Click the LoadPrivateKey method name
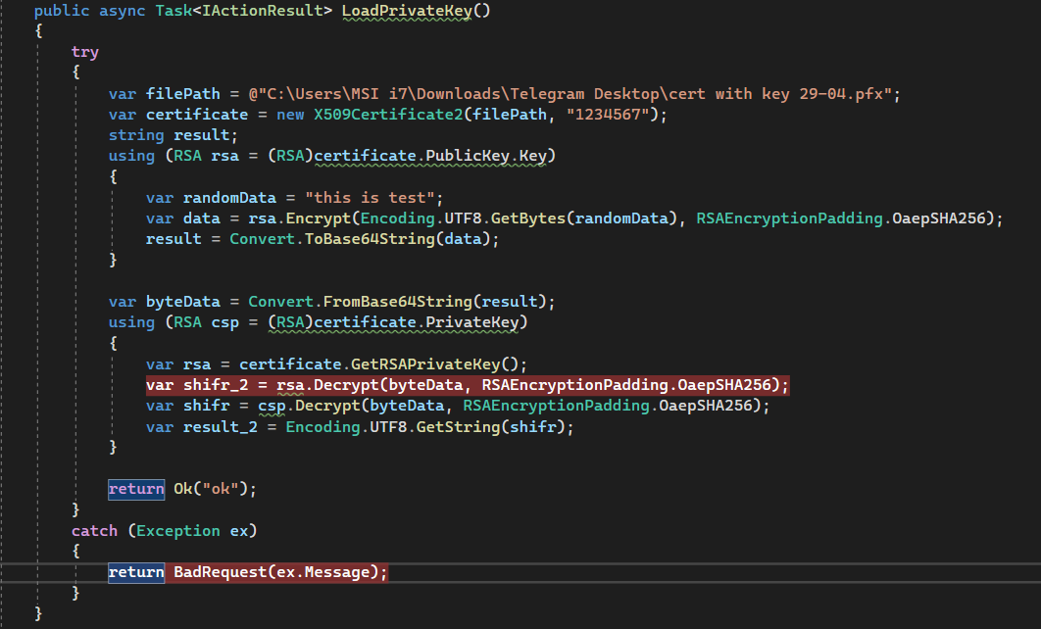The width and height of the screenshot is (1041, 629). pos(407,11)
